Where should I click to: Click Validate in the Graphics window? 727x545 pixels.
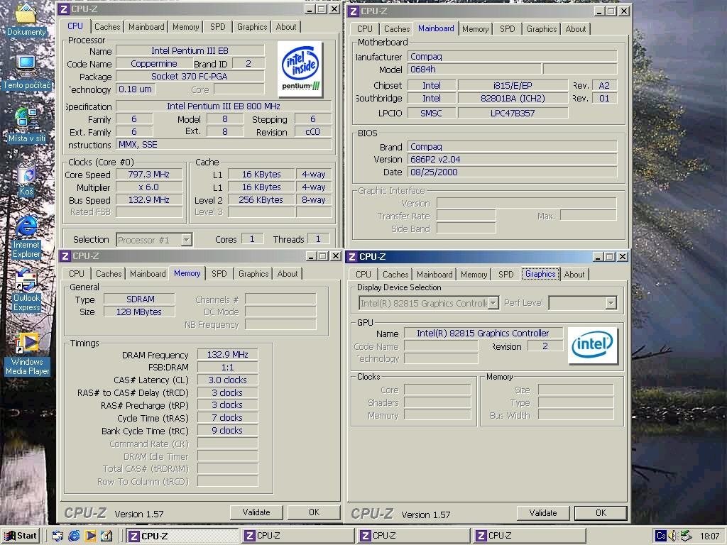[543, 513]
